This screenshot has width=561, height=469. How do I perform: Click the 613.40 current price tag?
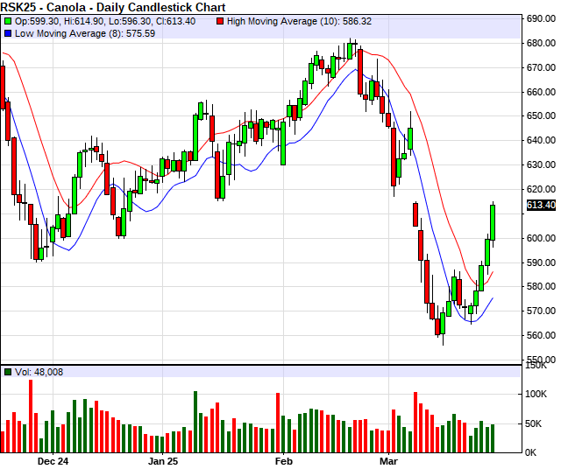click(x=541, y=205)
